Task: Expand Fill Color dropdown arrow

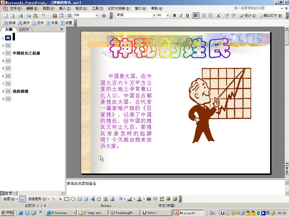Action: (x=125, y=199)
